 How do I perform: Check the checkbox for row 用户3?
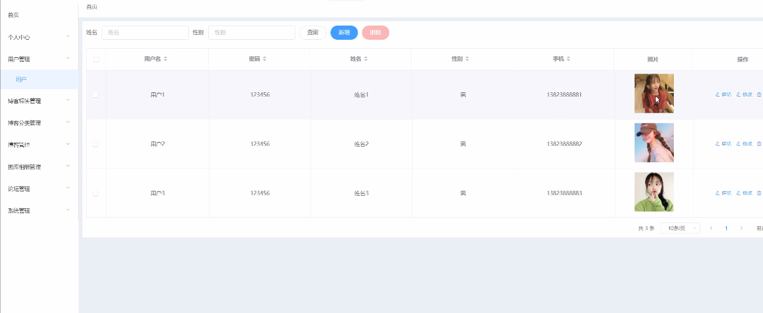pyautogui.click(x=96, y=193)
